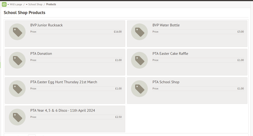Click the BVP Water Bottle tag icon
This screenshot has width=253, height=136.
(x=140, y=32)
